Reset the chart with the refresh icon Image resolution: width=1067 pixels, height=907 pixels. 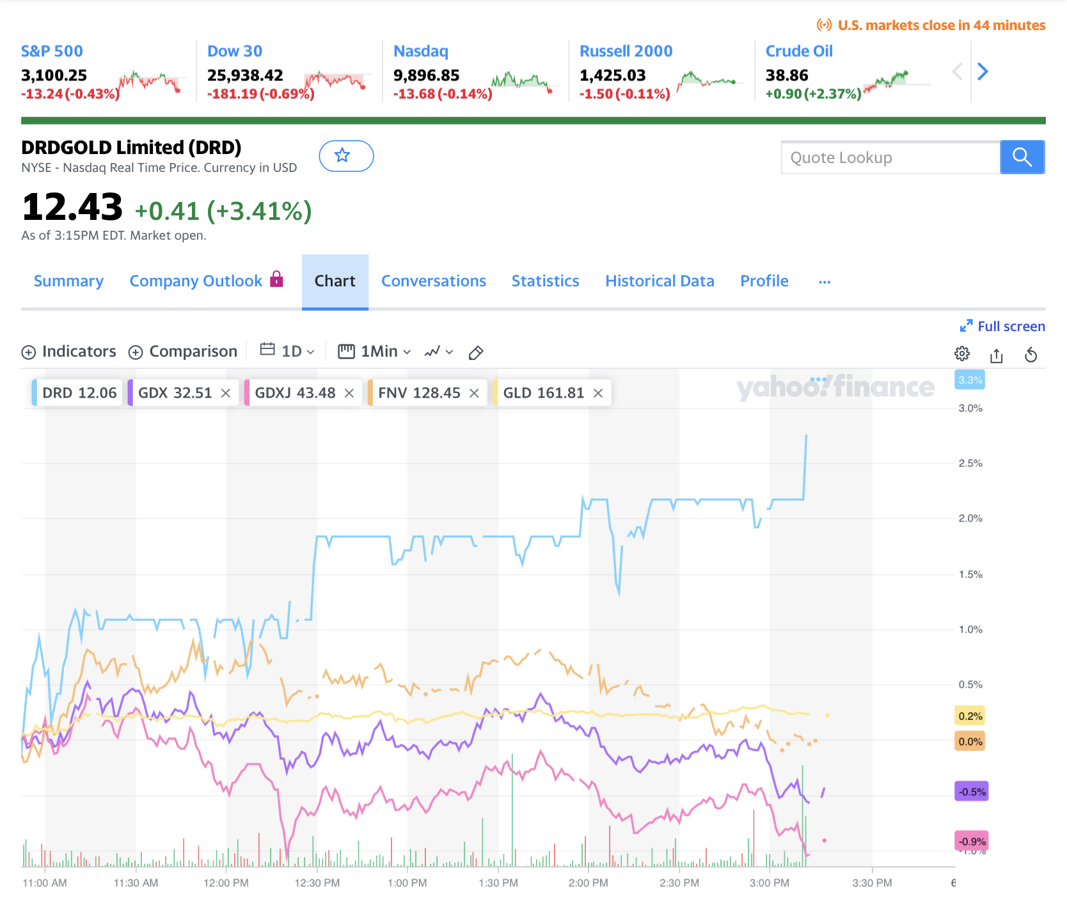[x=1031, y=355]
